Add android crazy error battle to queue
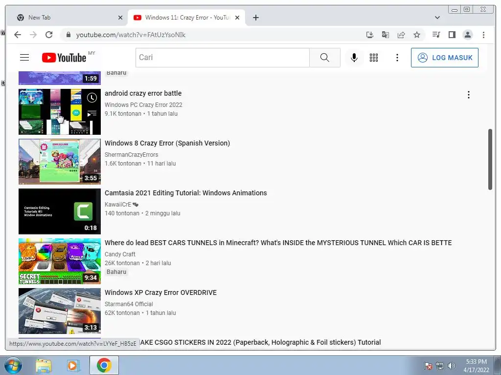 click(x=91, y=113)
